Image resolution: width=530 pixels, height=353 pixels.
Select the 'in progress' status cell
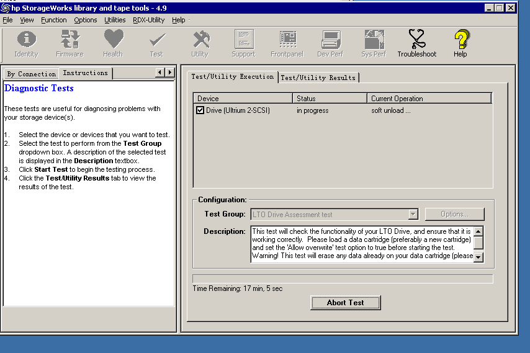pos(313,110)
